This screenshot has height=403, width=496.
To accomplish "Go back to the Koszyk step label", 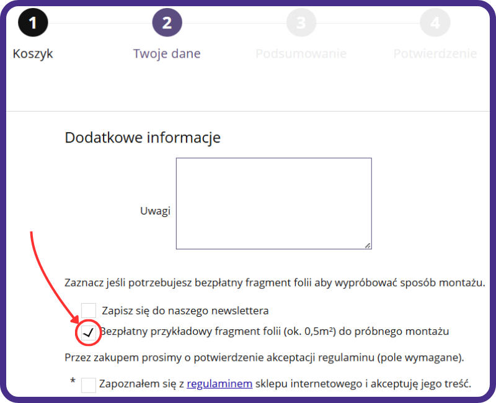I will 33,54.
